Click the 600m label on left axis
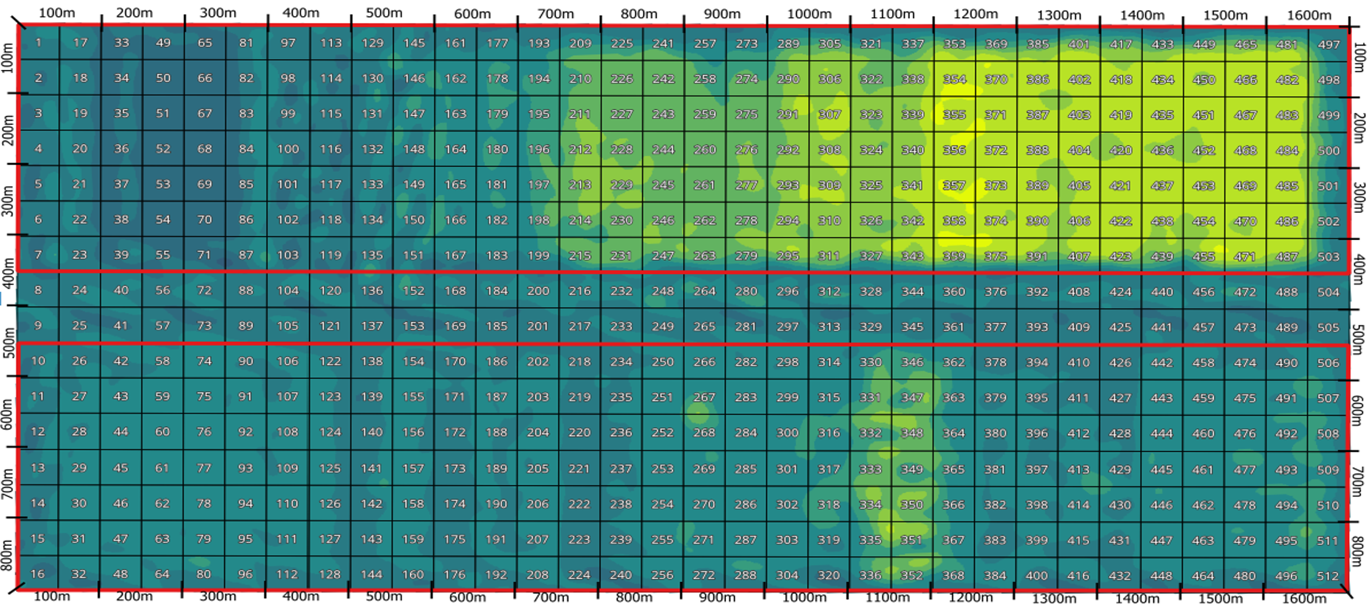1372x607 pixels. pyautogui.click(x=7, y=414)
